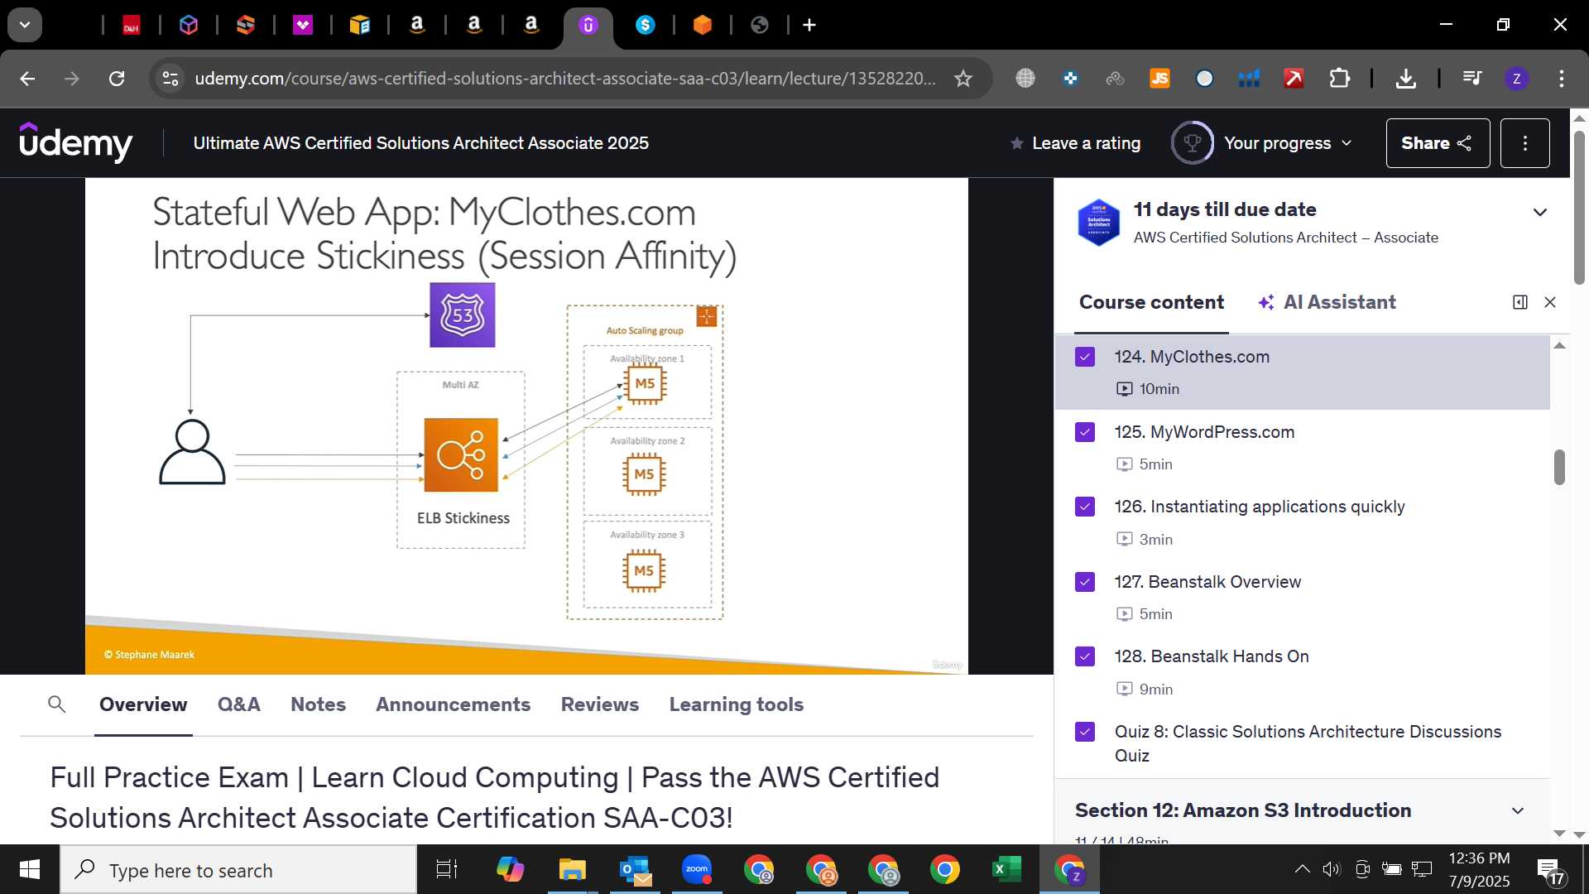Show hidden system tray icons

click(x=1302, y=869)
